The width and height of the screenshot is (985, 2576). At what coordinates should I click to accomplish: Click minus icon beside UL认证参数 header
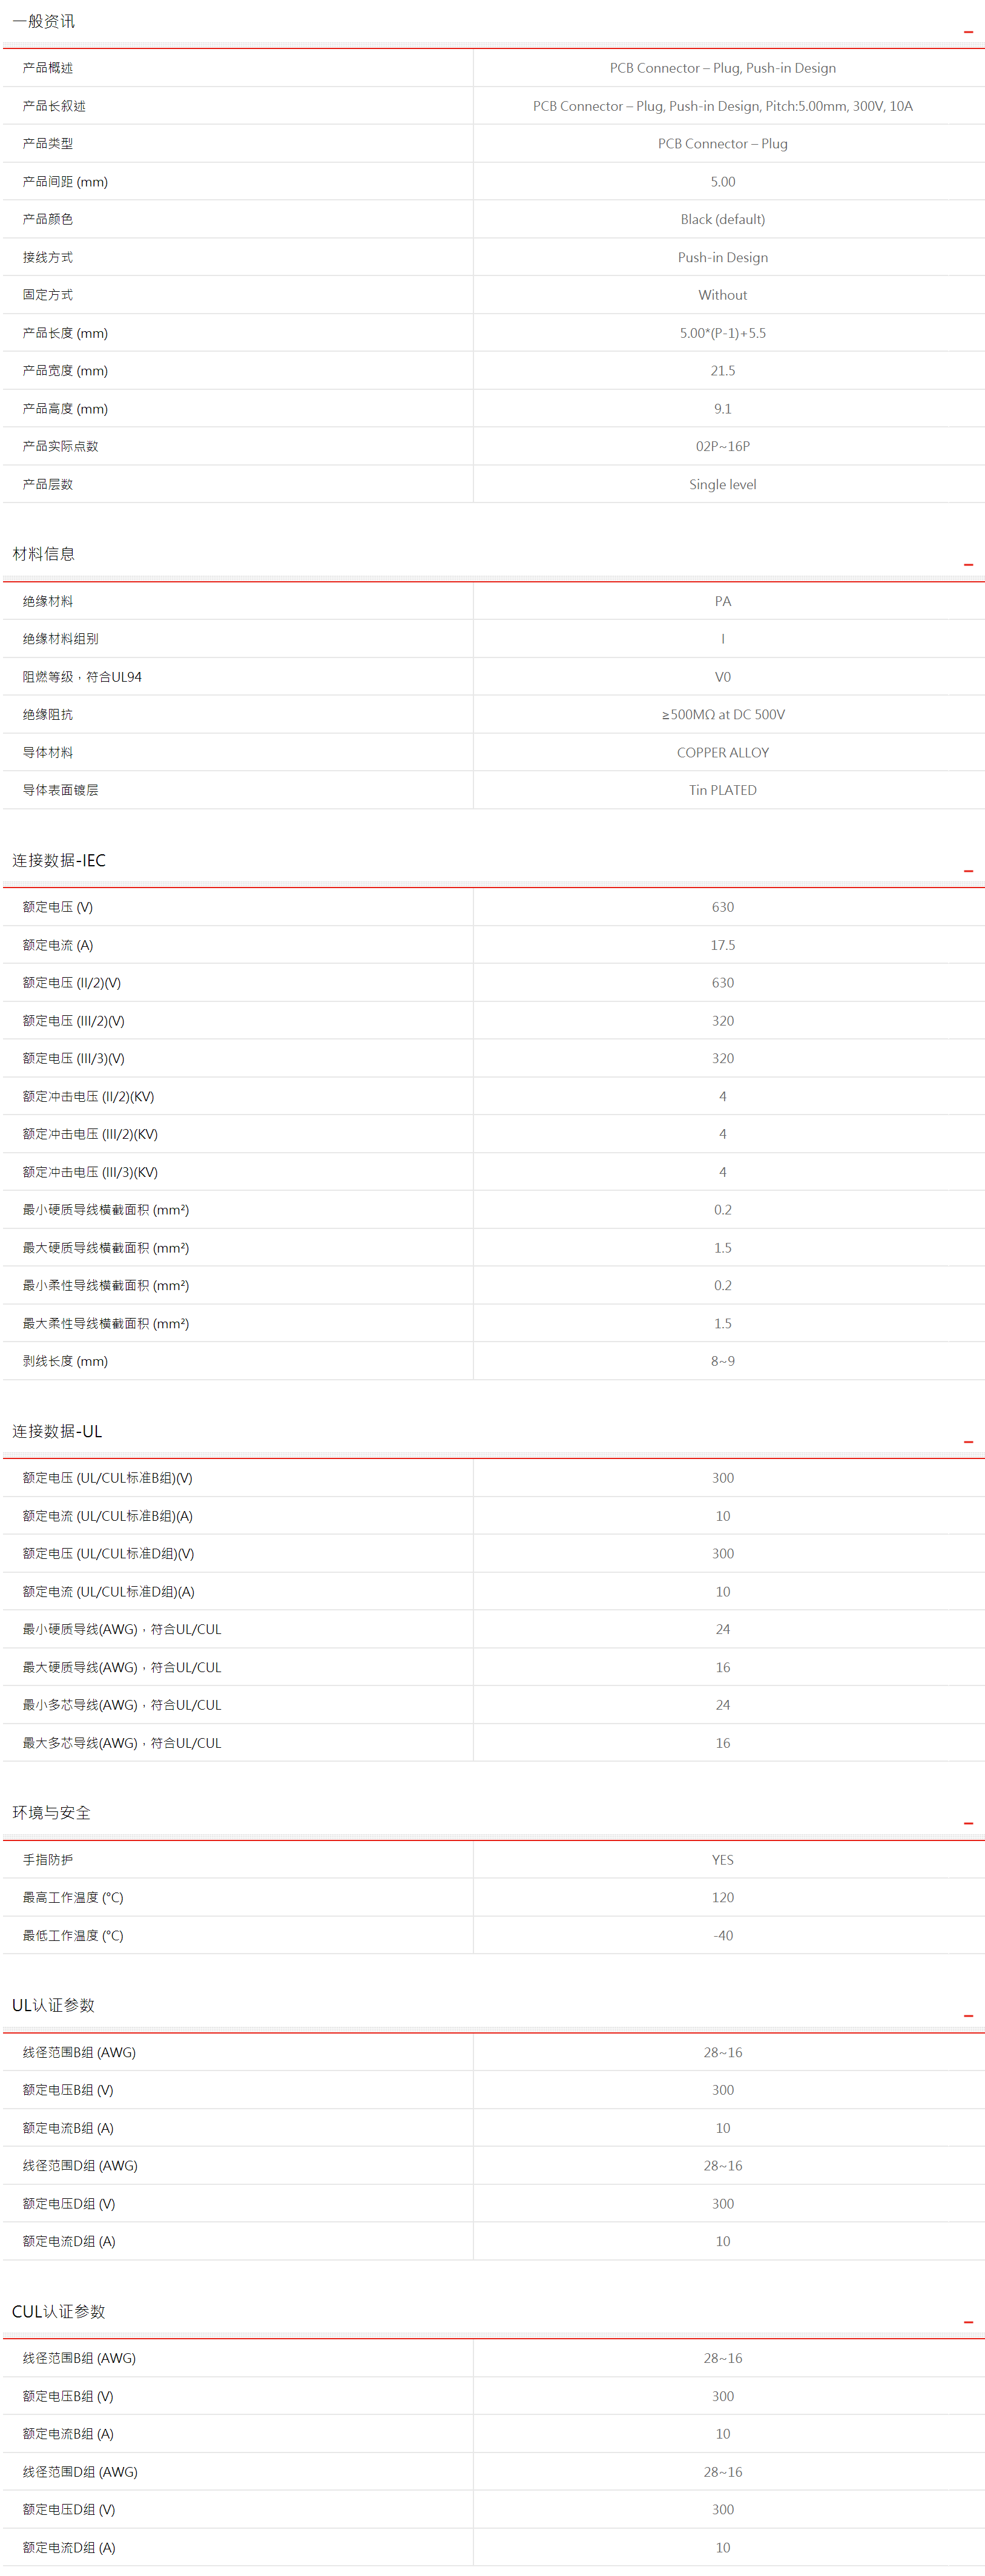(967, 2016)
